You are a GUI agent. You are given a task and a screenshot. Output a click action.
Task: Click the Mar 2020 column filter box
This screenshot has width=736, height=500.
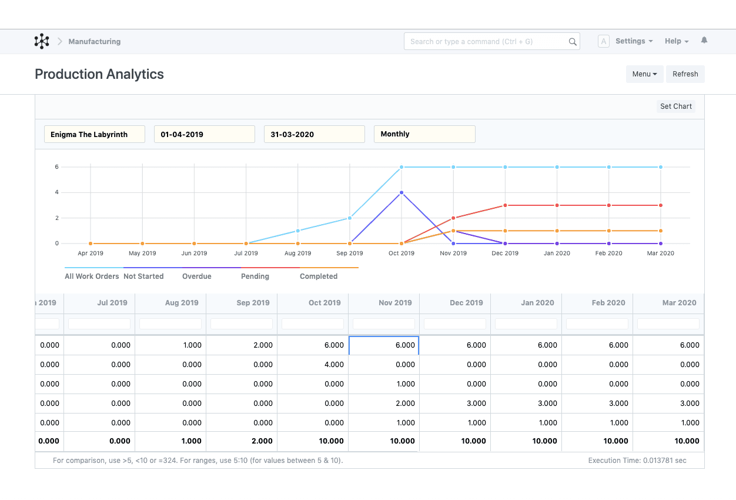(668, 324)
